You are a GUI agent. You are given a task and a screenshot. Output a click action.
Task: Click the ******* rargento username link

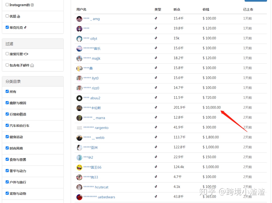[x=96, y=128]
